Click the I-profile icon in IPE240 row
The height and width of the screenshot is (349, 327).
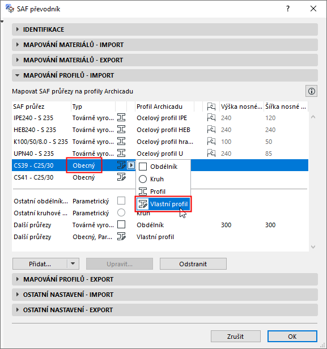click(x=121, y=117)
